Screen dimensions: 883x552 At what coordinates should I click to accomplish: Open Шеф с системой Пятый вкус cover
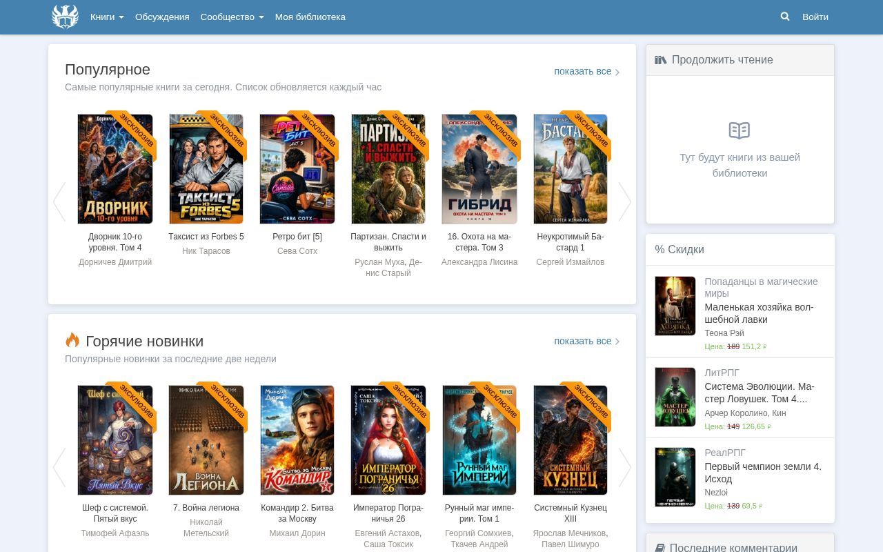click(115, 440)
